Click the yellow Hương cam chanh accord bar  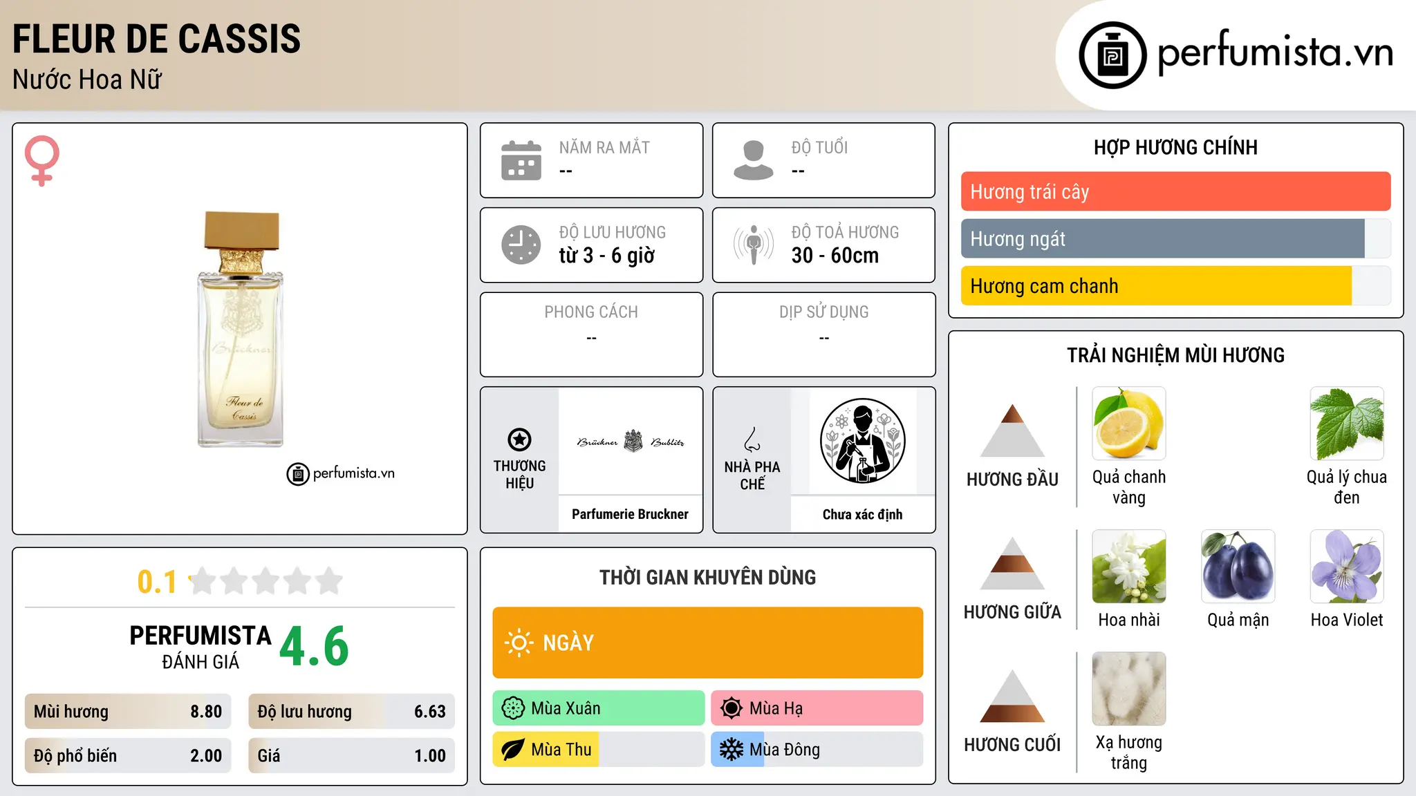coord(1175,285)
